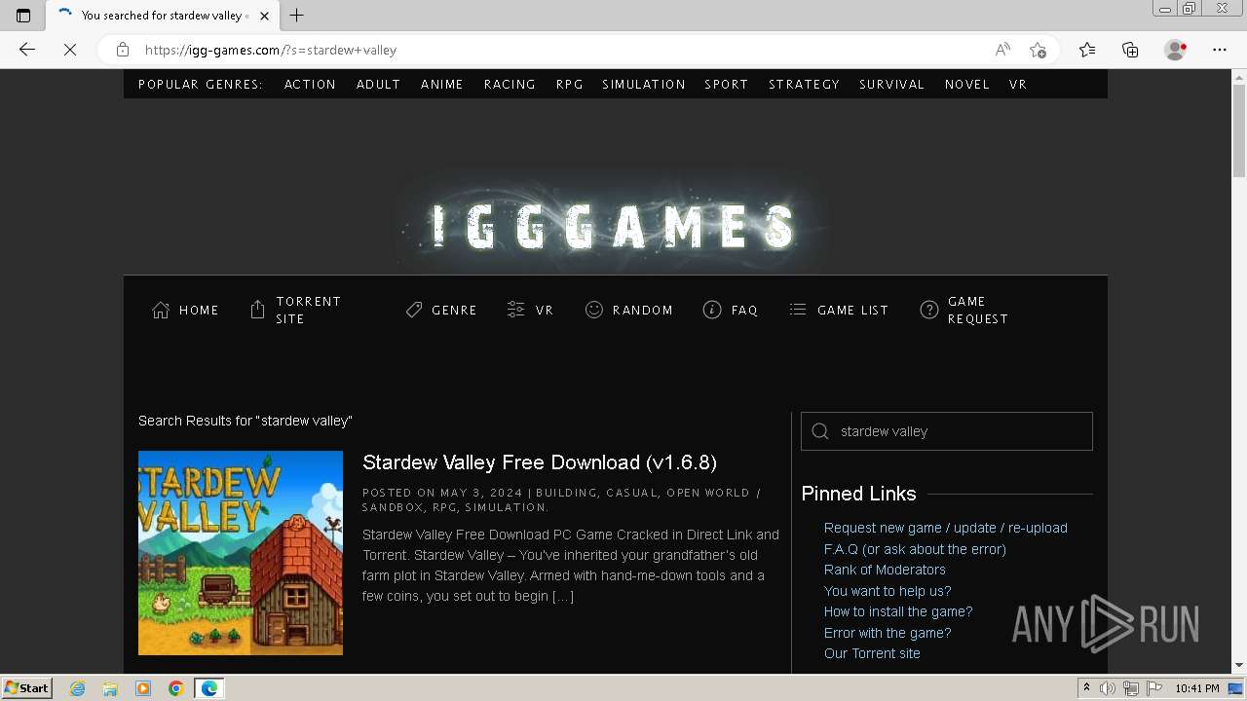The image size is (1247, 701).
Task: Stop page loading with X button
Action: (70, 50)
